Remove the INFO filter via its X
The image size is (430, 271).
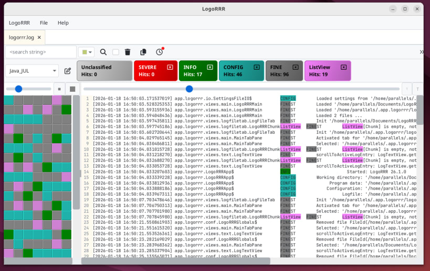pyautogui.click(x=210, y=67)
